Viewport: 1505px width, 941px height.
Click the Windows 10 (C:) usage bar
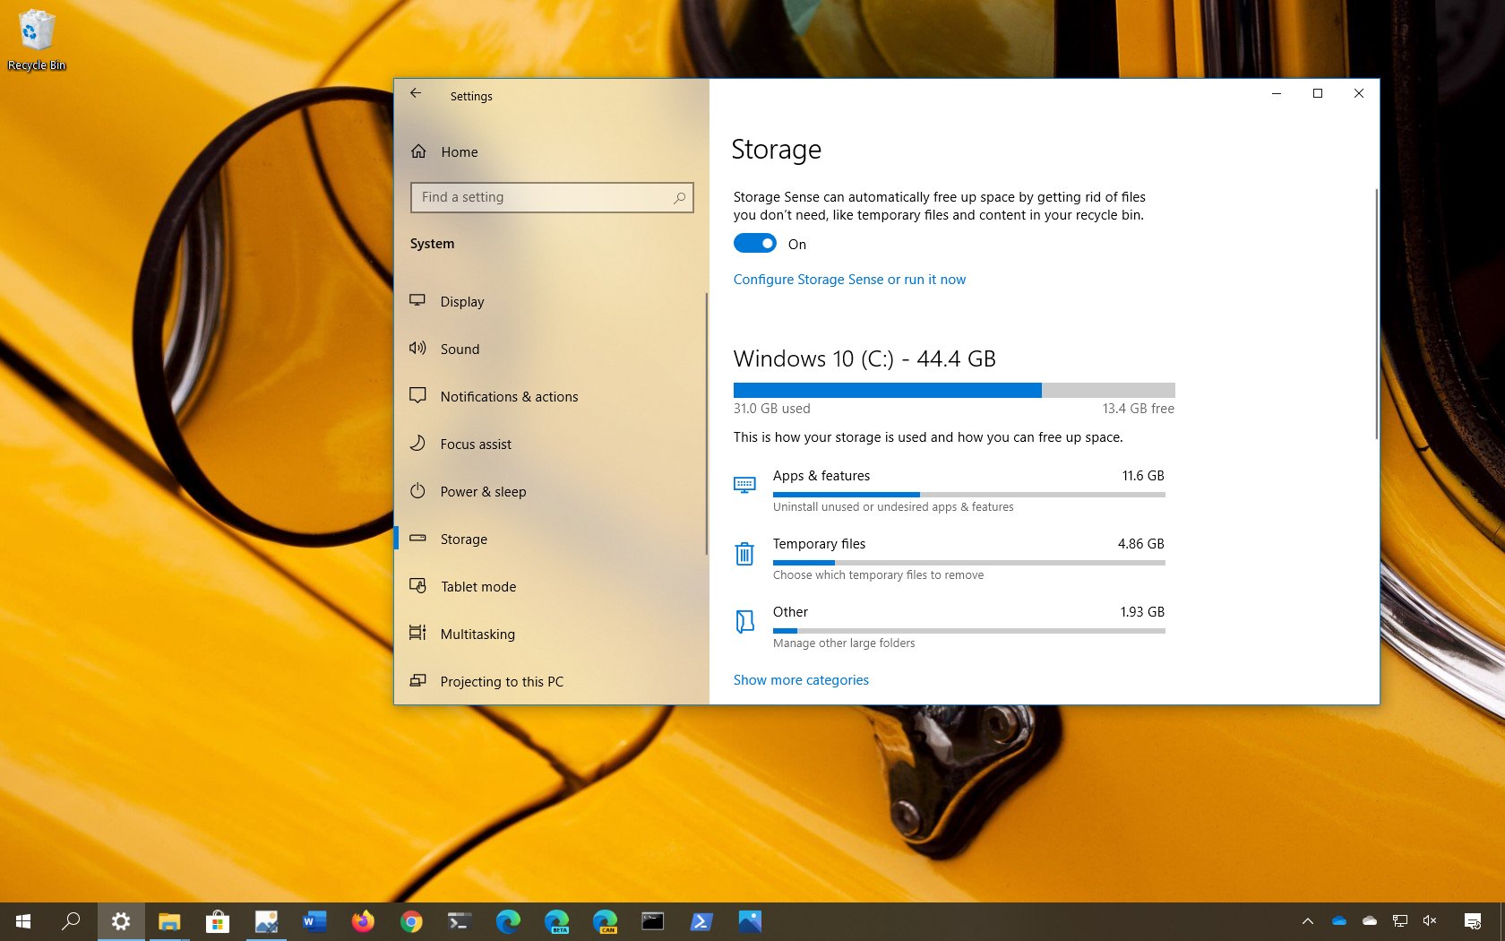(954, 390)
